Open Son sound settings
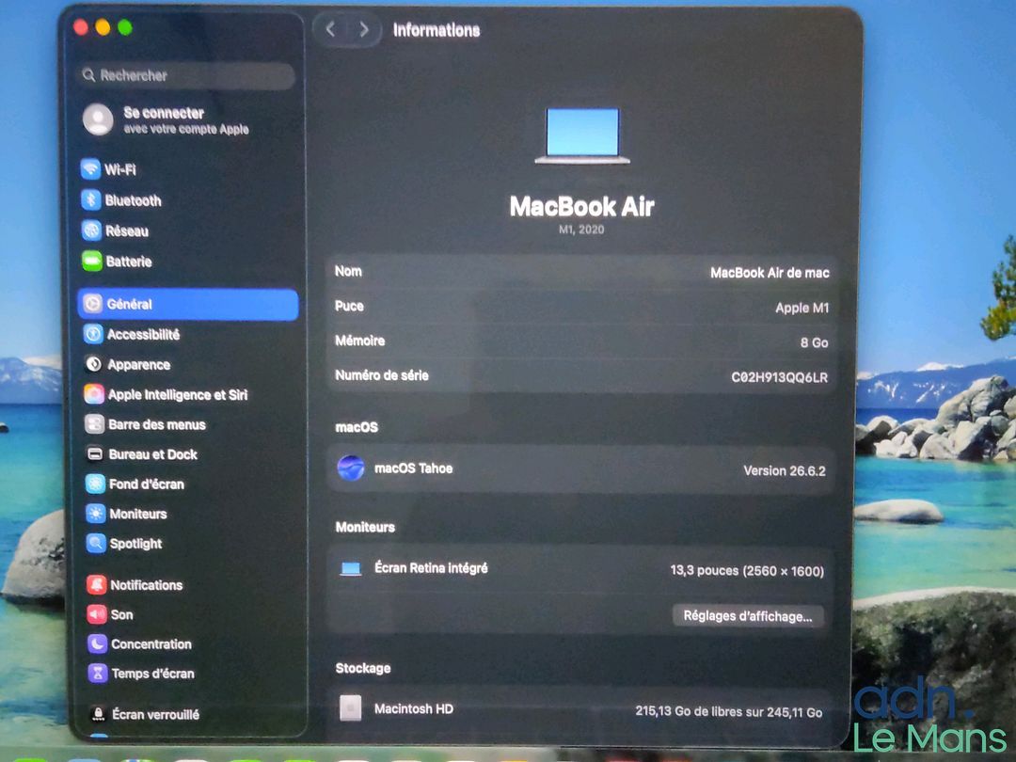This screenshot has height=762, width=1016. tap(109, 614)
